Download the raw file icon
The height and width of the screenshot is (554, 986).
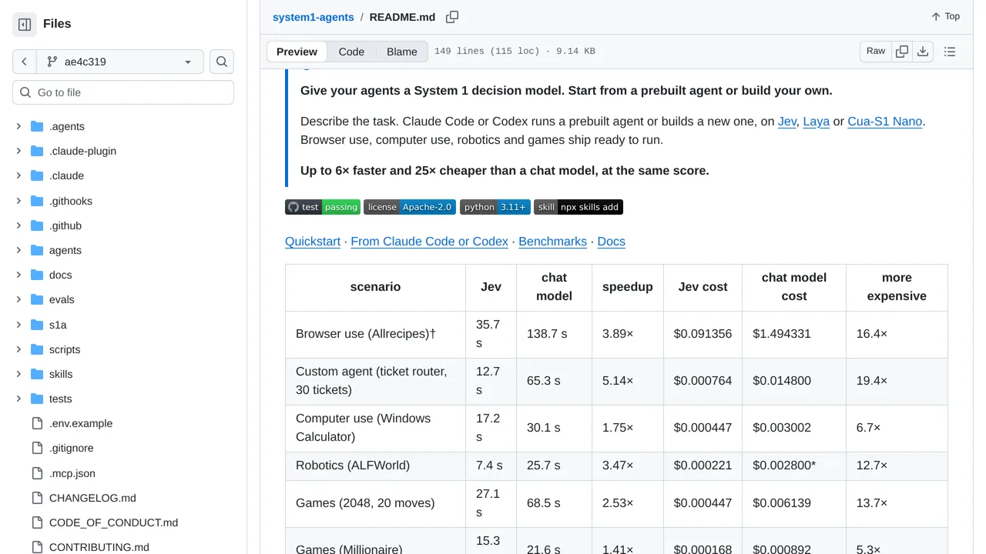pos(923,52)
